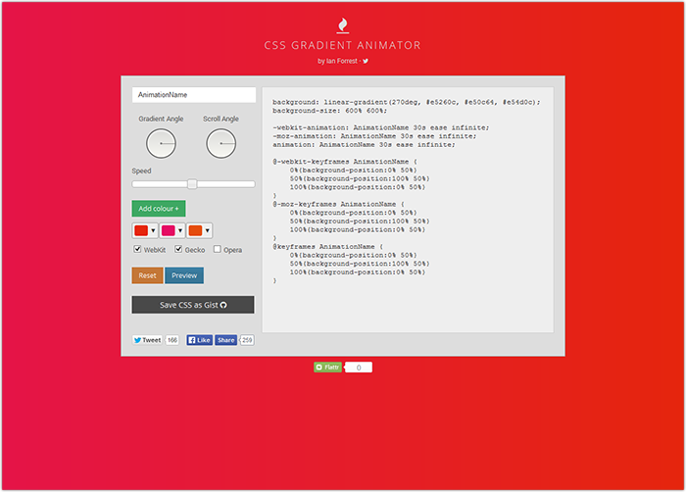Viewport: 686px width, 492px height.
Task: Toggle the Gecko checkbox
Action: pos(178,249)
